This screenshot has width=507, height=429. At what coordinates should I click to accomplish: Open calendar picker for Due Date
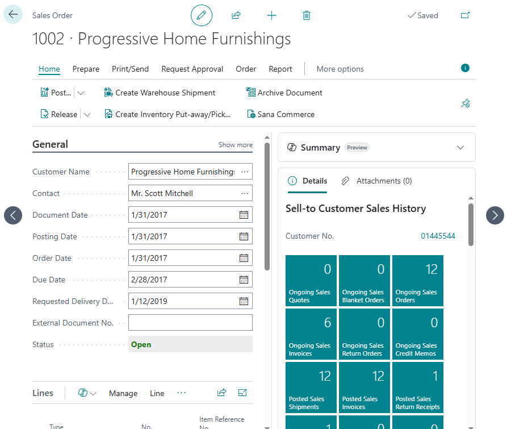click(244, 280)
